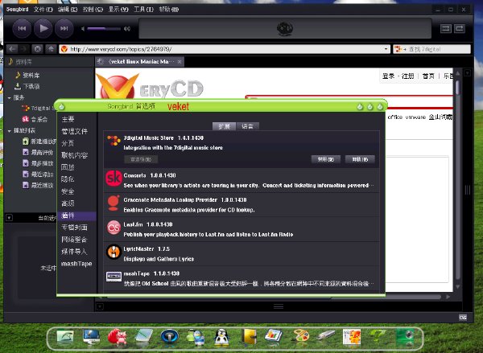This screenshot has height=353, width=483.
Task: Select 专辑封面 preferences category
Action: (x=75, y=228)
